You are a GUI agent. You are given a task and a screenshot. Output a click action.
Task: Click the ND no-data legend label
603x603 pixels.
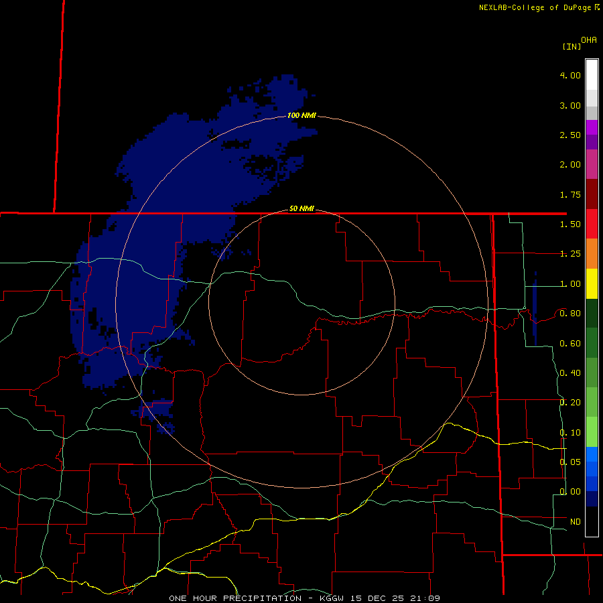point(575,522)
